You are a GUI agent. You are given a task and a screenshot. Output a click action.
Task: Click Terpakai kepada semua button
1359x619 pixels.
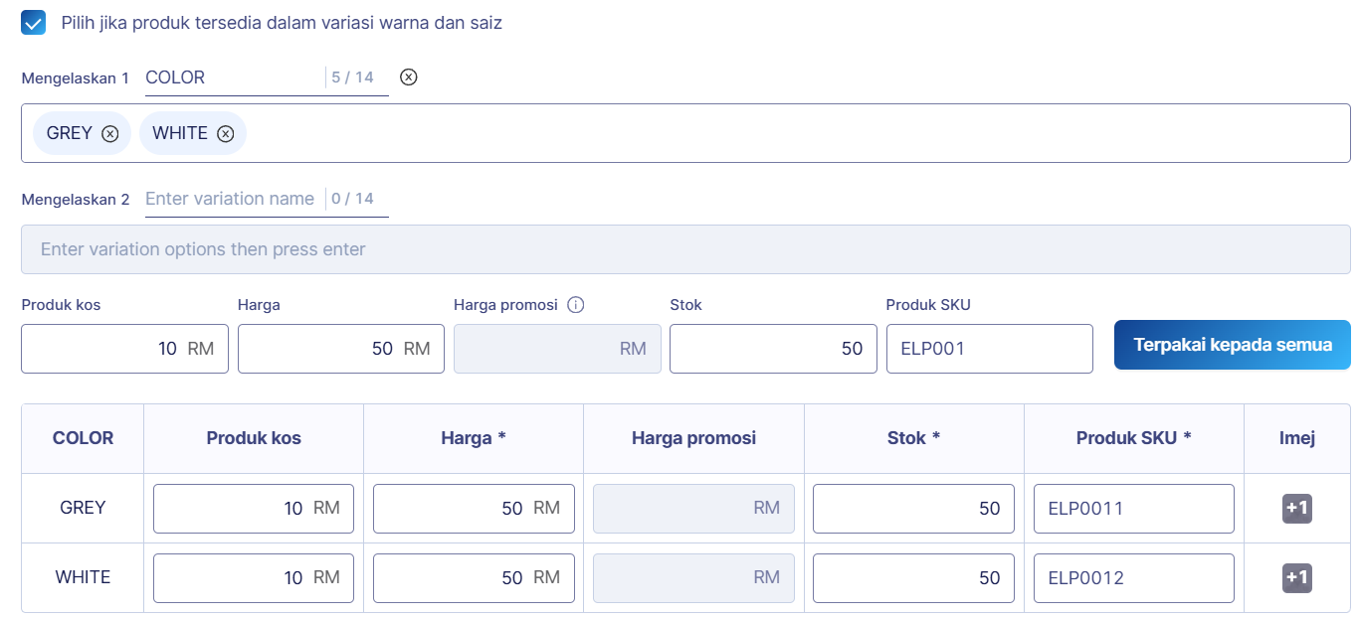click(x=1232, y=345)
